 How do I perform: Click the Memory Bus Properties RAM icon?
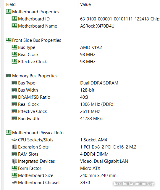coord(9,76)
